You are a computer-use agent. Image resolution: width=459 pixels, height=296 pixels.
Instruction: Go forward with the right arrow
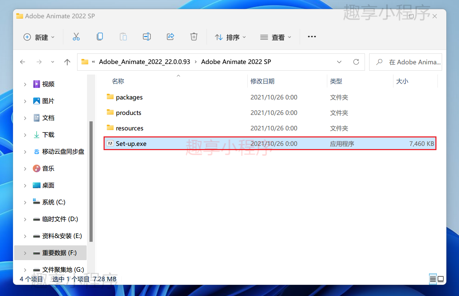[39, 62]
